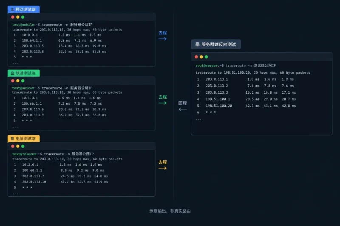Click the green dot in the root@server terminal

(206, 57)
